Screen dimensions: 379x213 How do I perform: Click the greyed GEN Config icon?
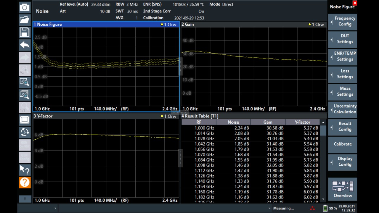tap(25, 157)
